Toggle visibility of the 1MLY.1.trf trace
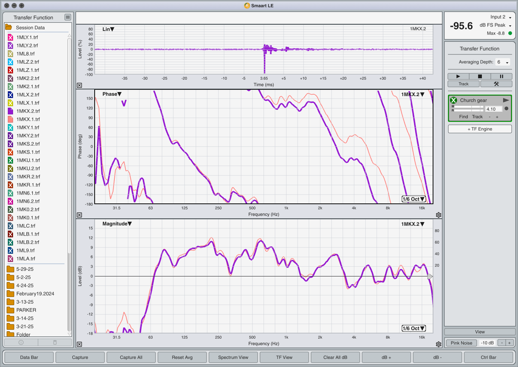This screenshot has width=518, height=367. click(x=10, y=37)
